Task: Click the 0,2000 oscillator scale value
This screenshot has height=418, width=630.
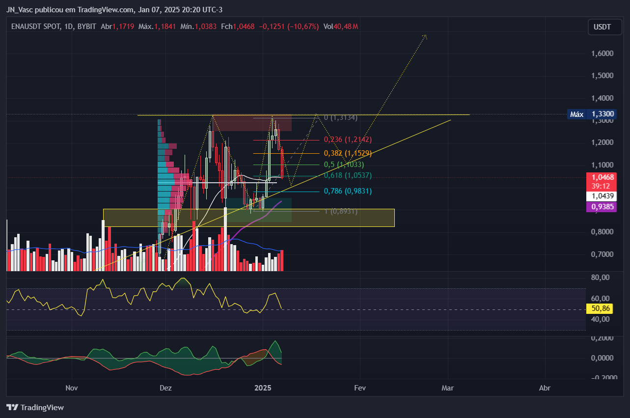Action: point(602,338)
